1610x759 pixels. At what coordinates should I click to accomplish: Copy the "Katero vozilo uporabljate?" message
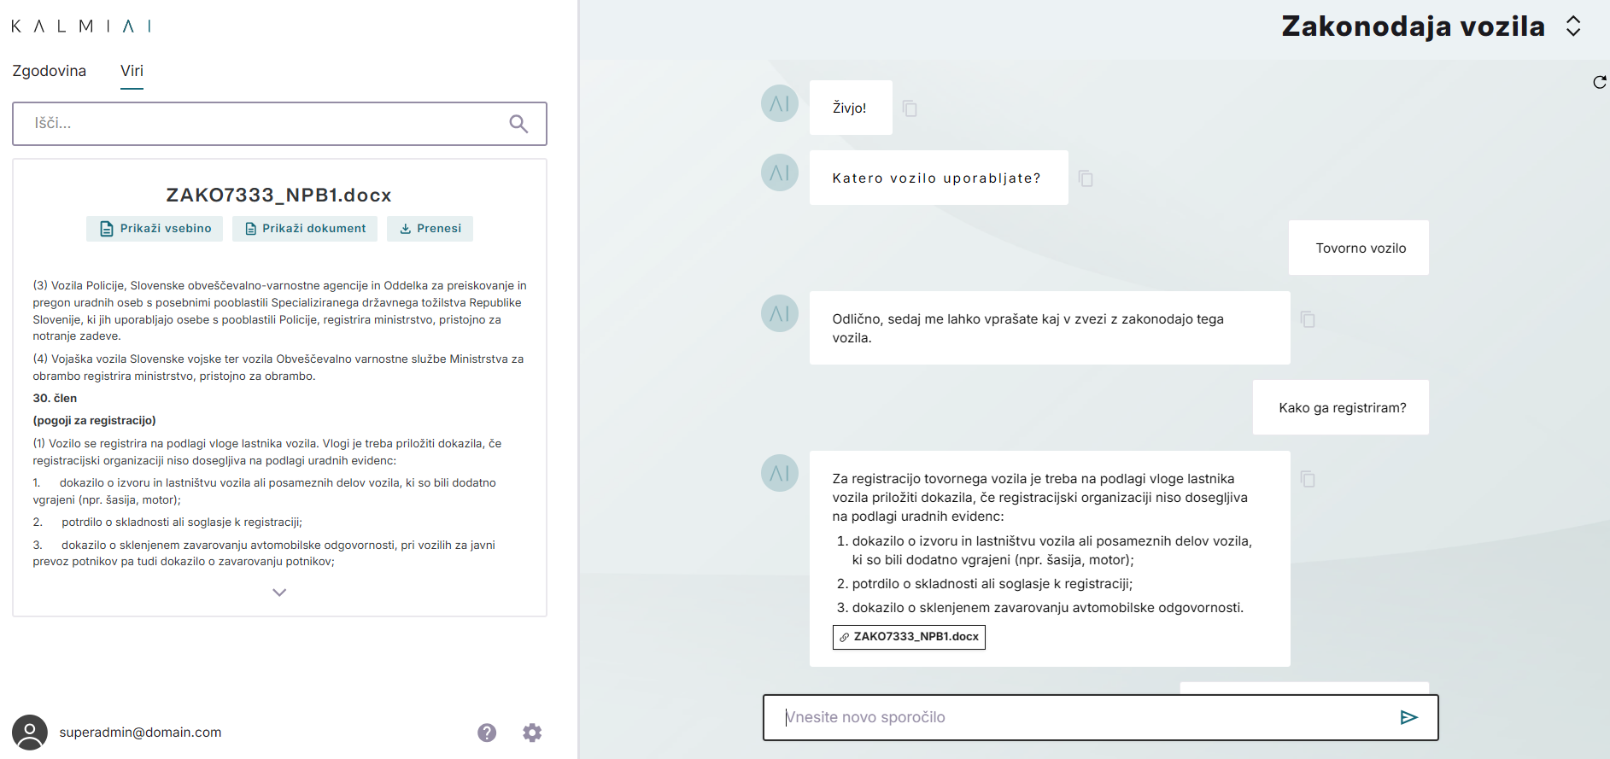tap(1086, 178)
